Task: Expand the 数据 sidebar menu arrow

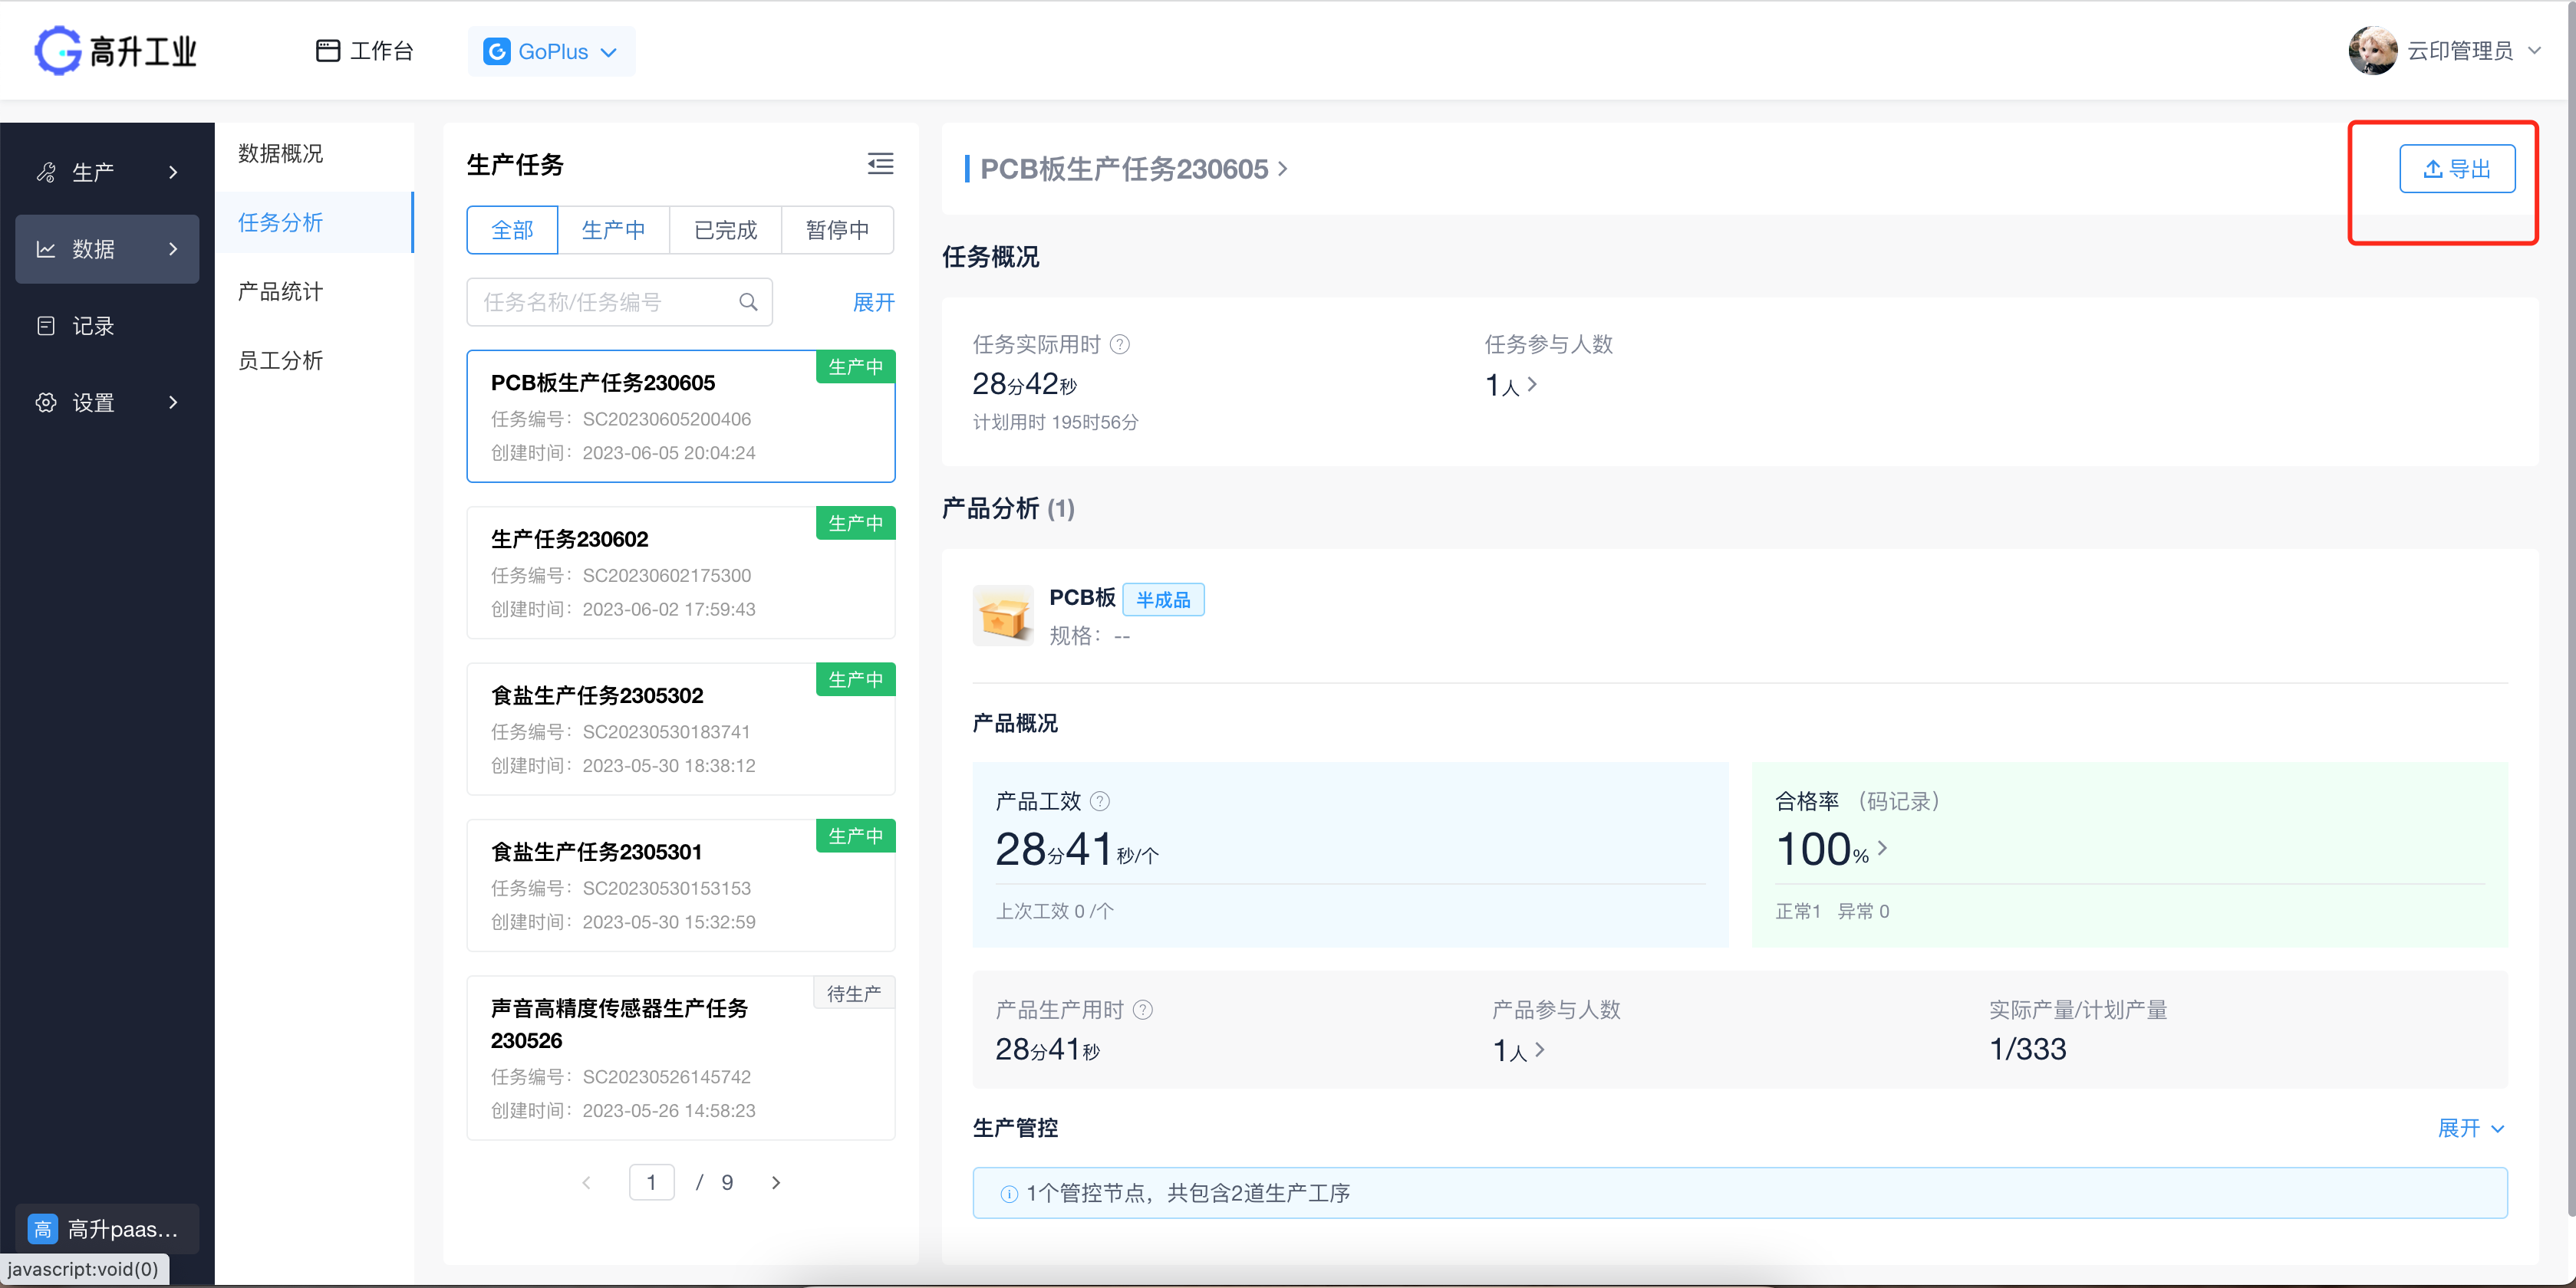Action: [x=173, y=249]
